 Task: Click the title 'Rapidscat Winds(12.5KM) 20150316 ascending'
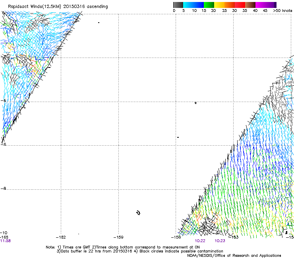pyautogui.click(x=58, y=7)
